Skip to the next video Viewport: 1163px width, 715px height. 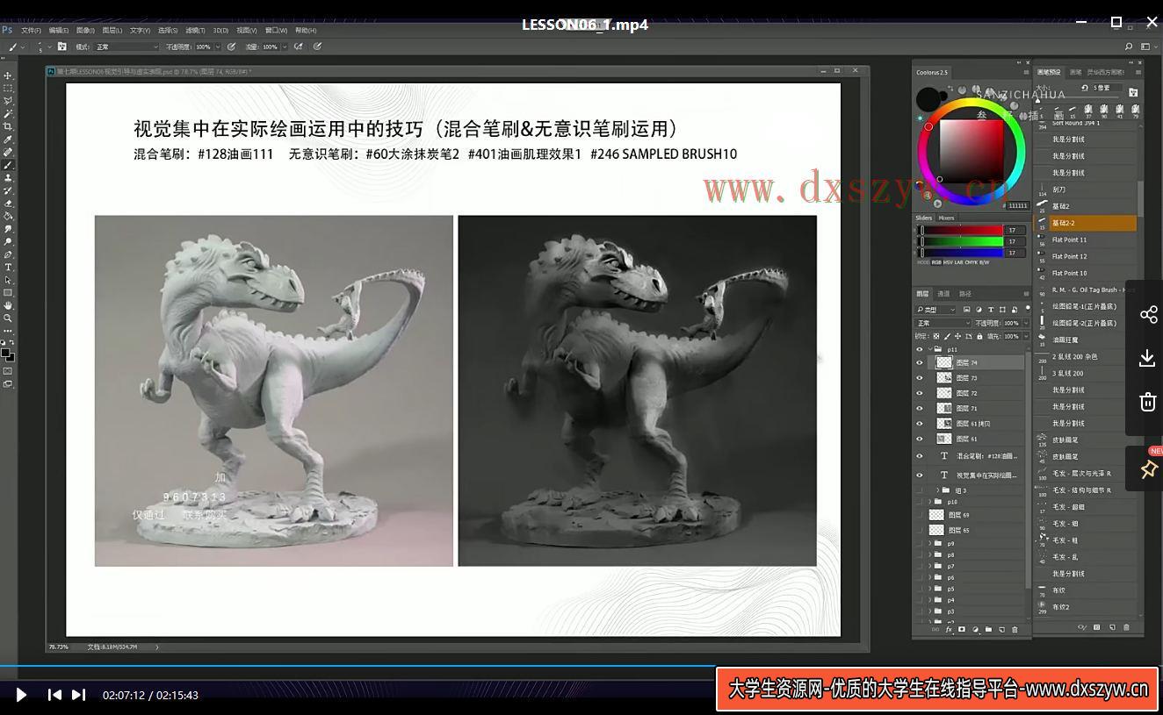[78, 695]
